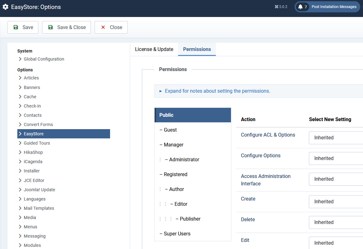
Task: Click the chevron icon beside Global Configuration
Action: (x=20, y=59)
